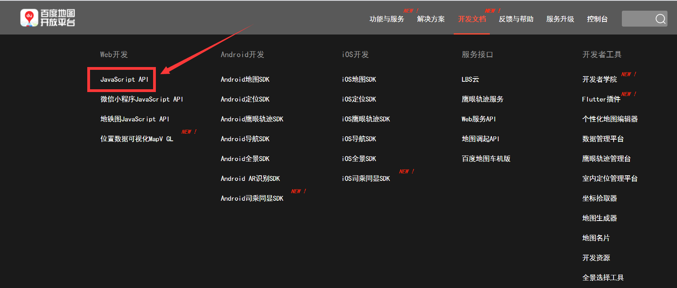Open 微信小程序JavaScript API link
This screenshot has width=677, height=288.
(x=142, y=99)
